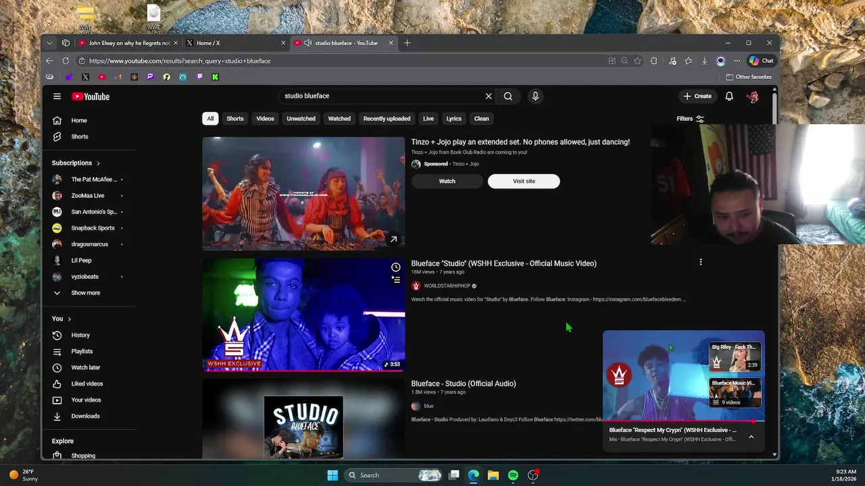Select the Live filter chip
Viewport: 865px width, 486px height.
428,119
